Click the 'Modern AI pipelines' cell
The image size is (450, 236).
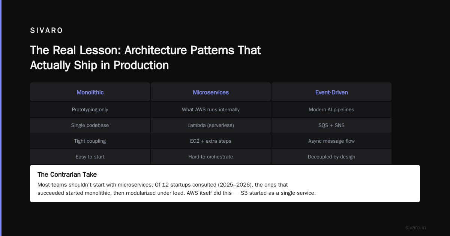[331, 109]
